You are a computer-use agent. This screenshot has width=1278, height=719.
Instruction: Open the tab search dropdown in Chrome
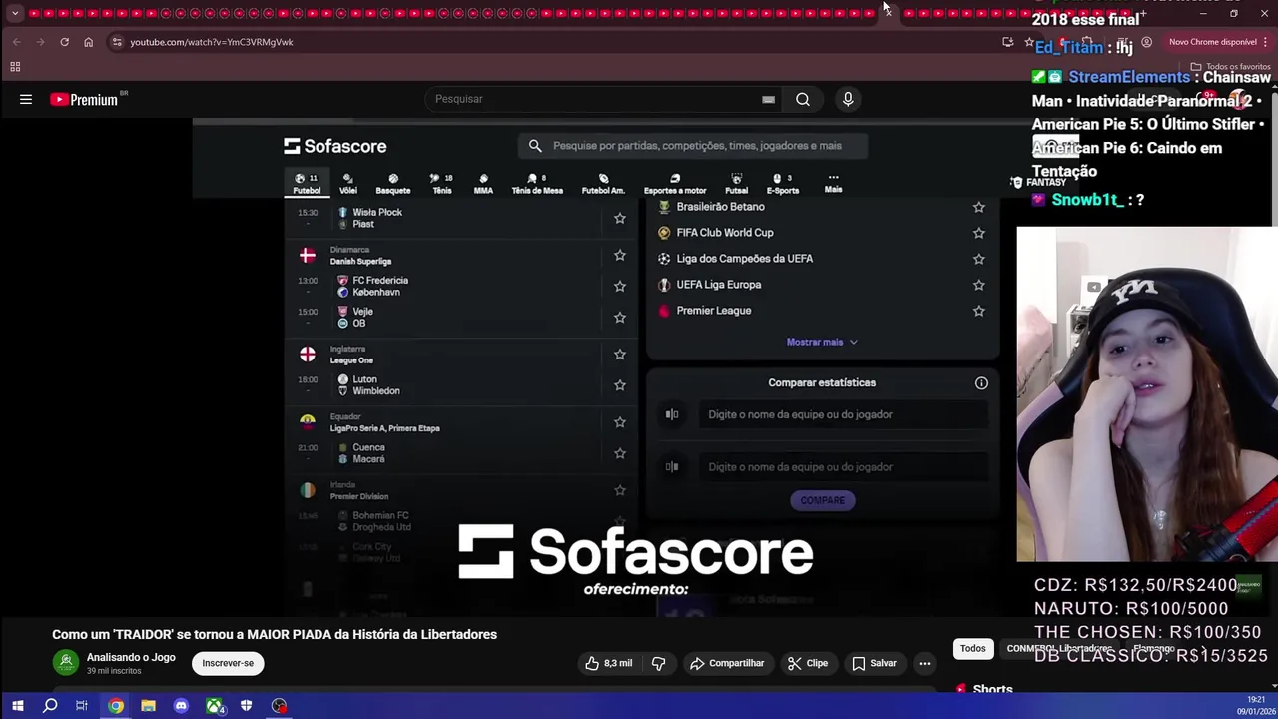coord(14,13)
